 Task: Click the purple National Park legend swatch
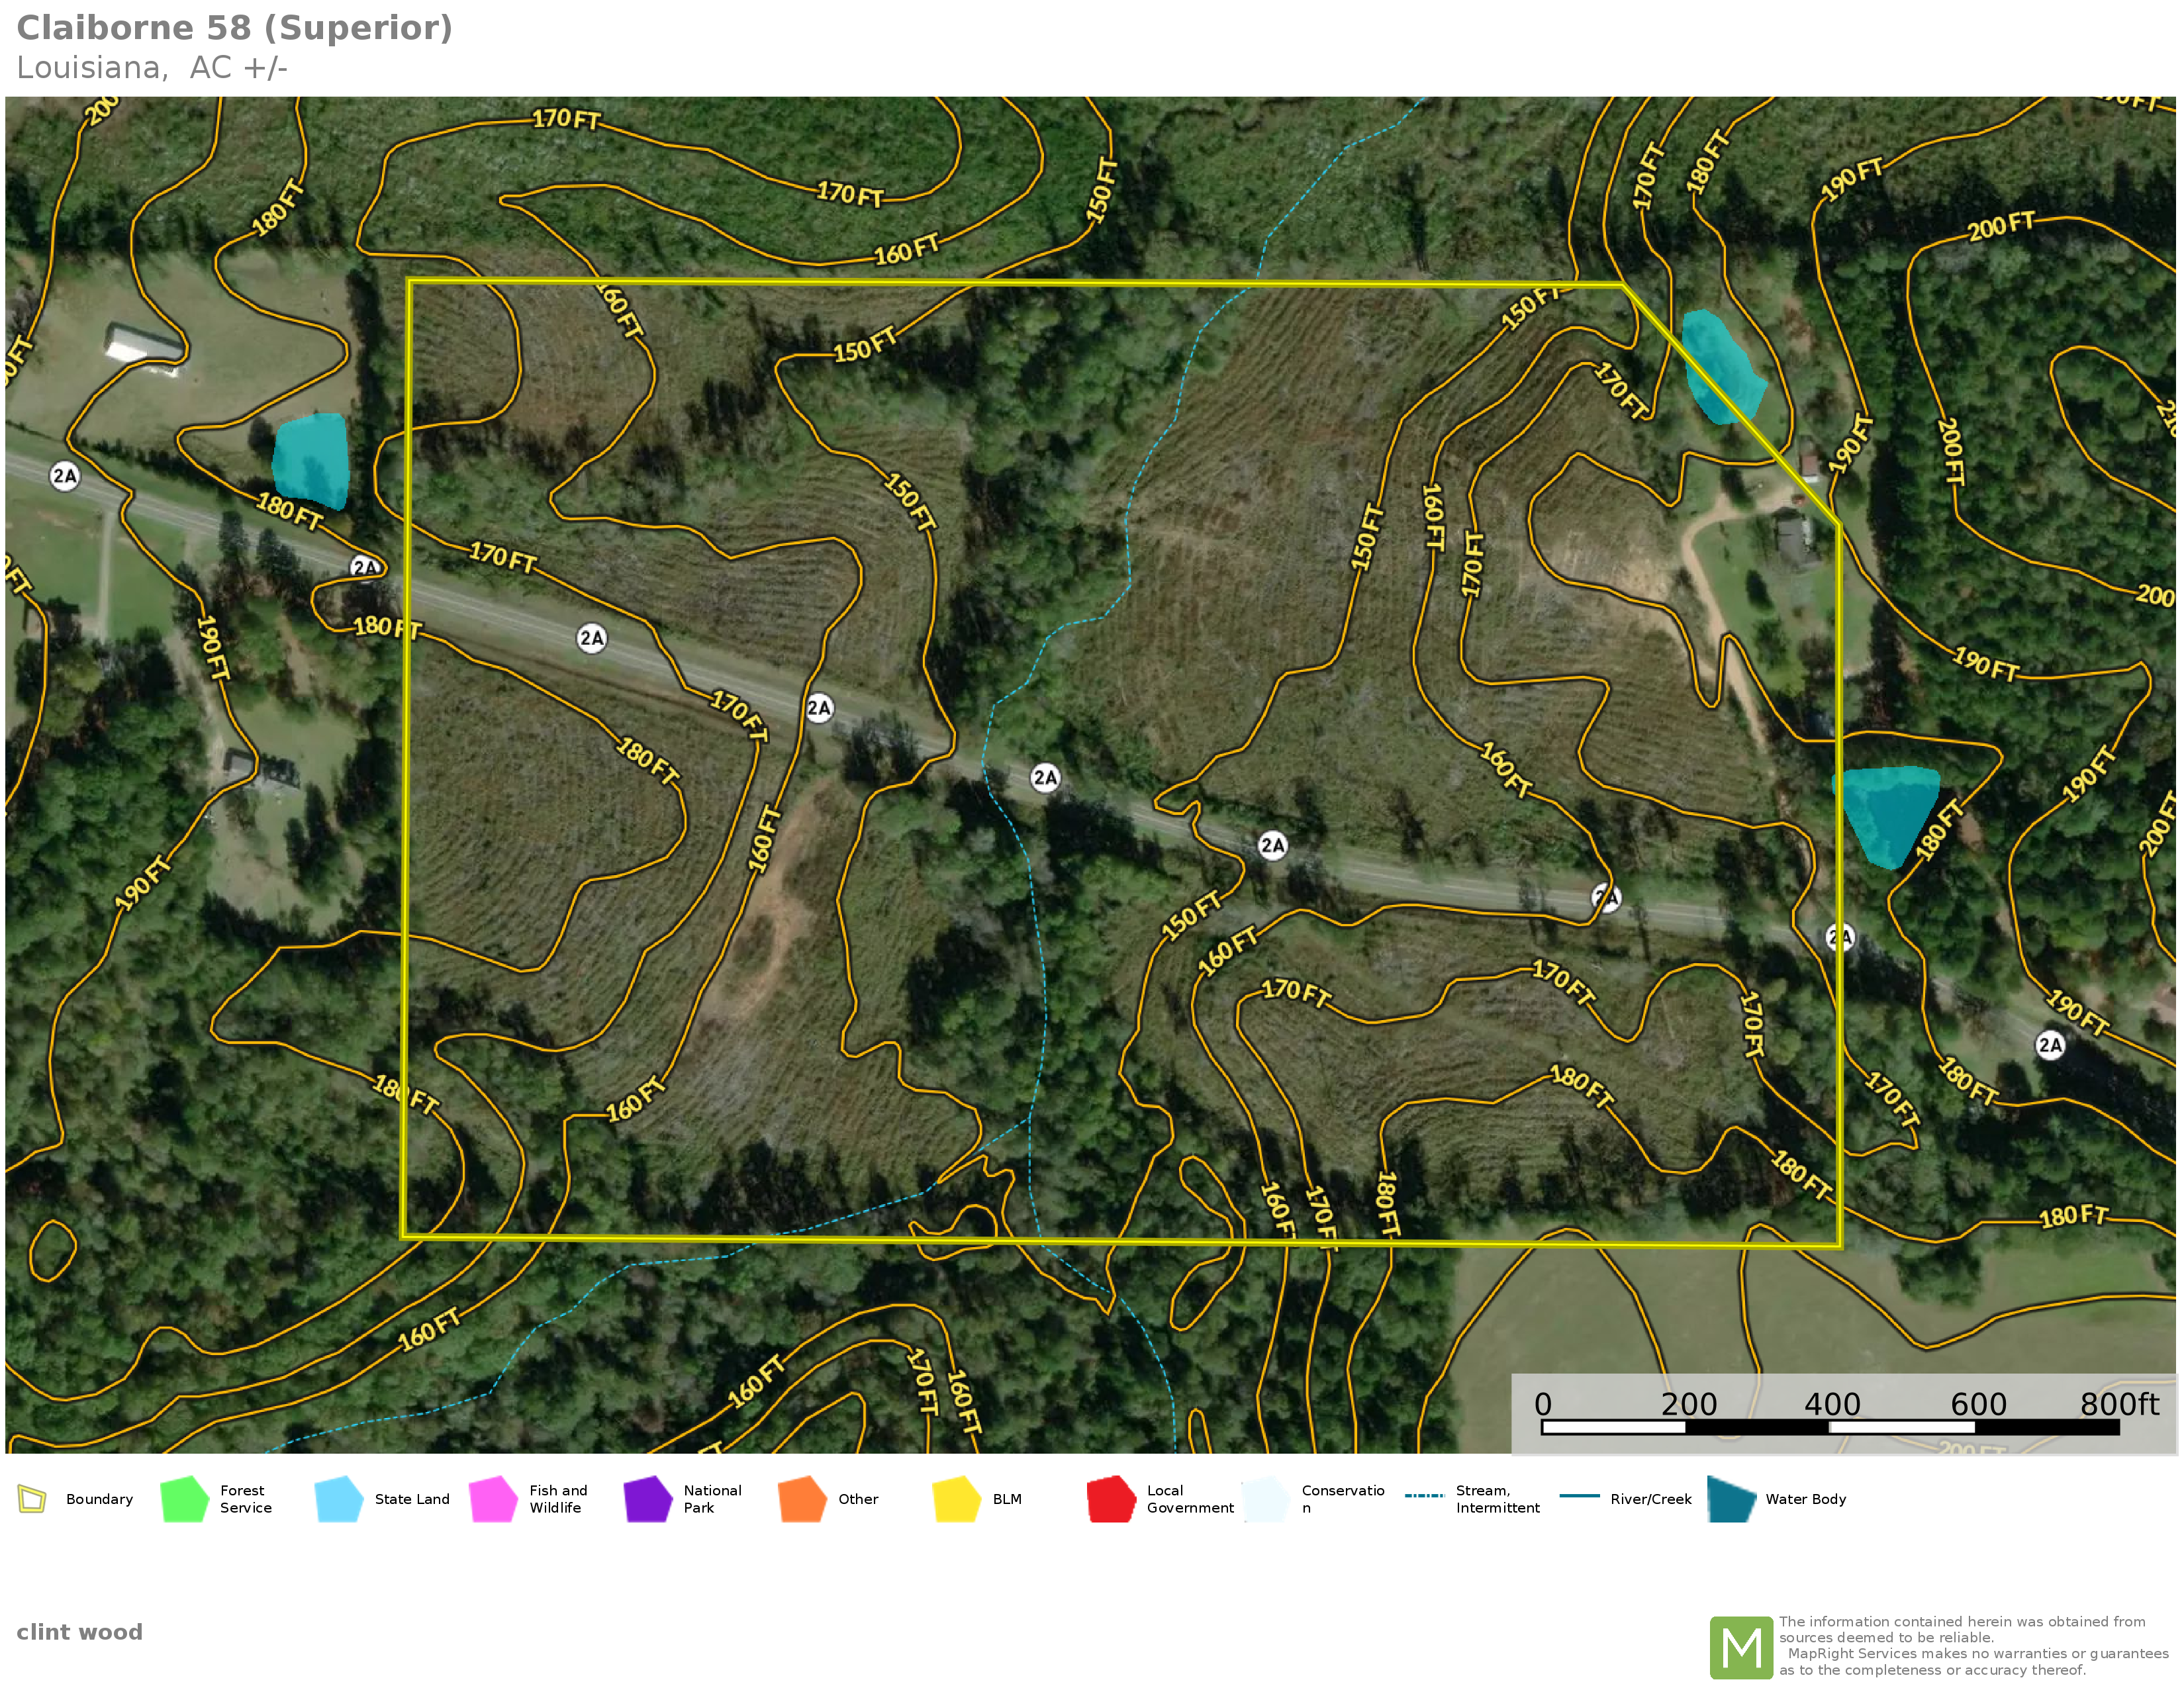647,1499
